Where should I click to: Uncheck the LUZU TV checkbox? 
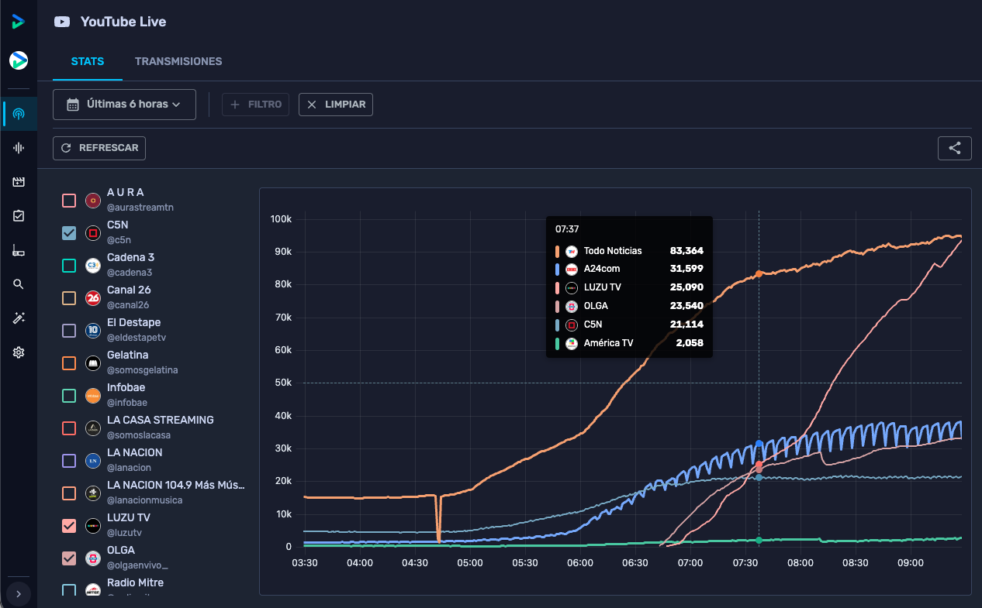[69, 526]
